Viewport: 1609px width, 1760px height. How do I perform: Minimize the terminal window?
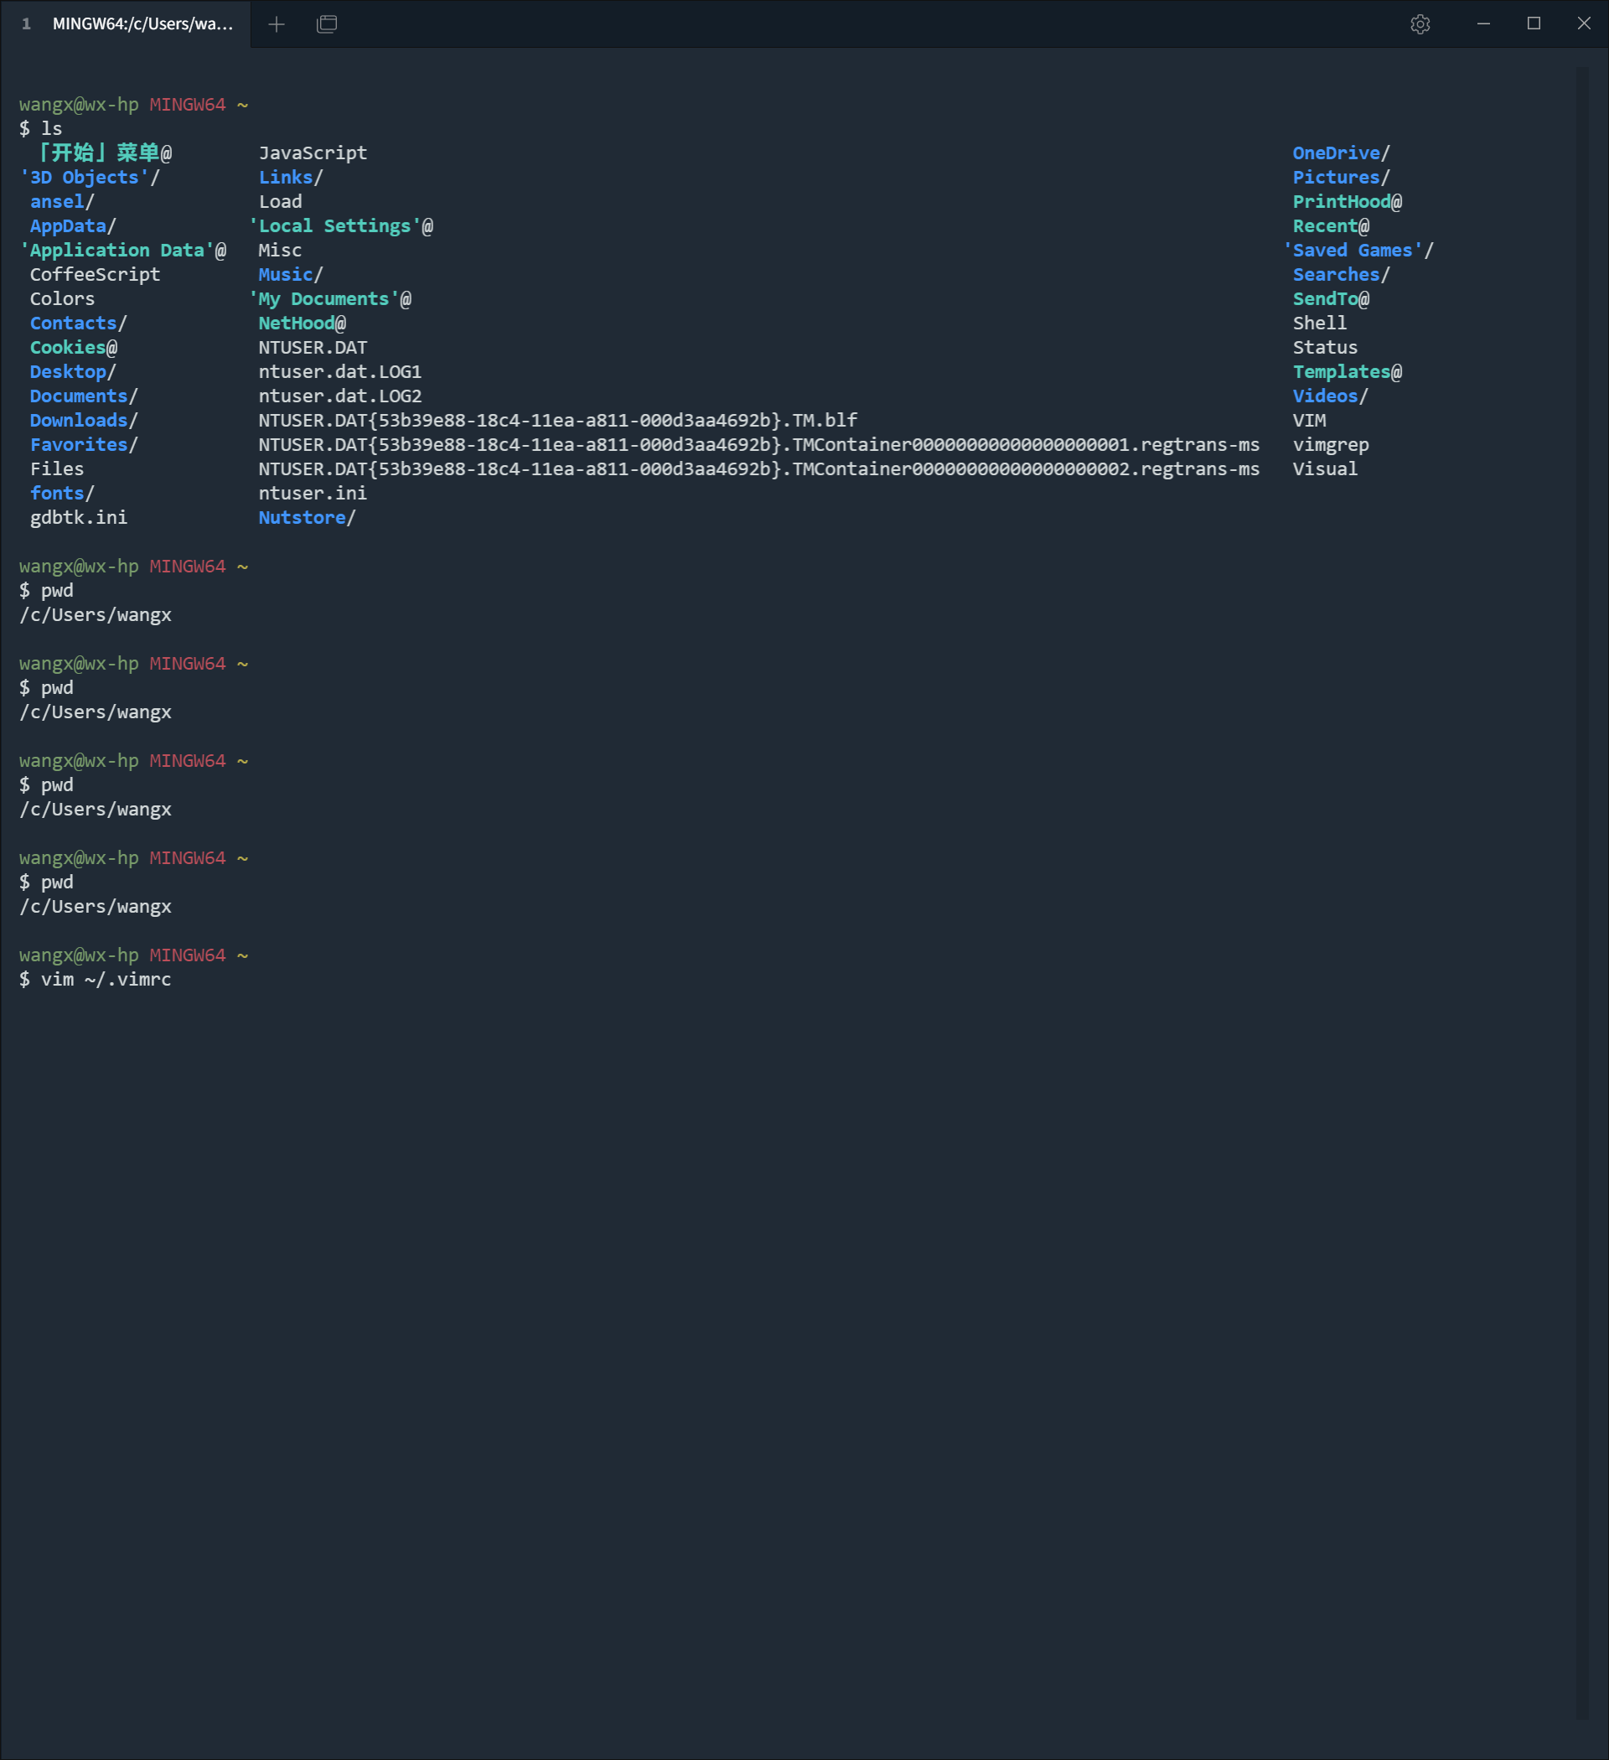pyautogui.click(x=1482, y=23)
